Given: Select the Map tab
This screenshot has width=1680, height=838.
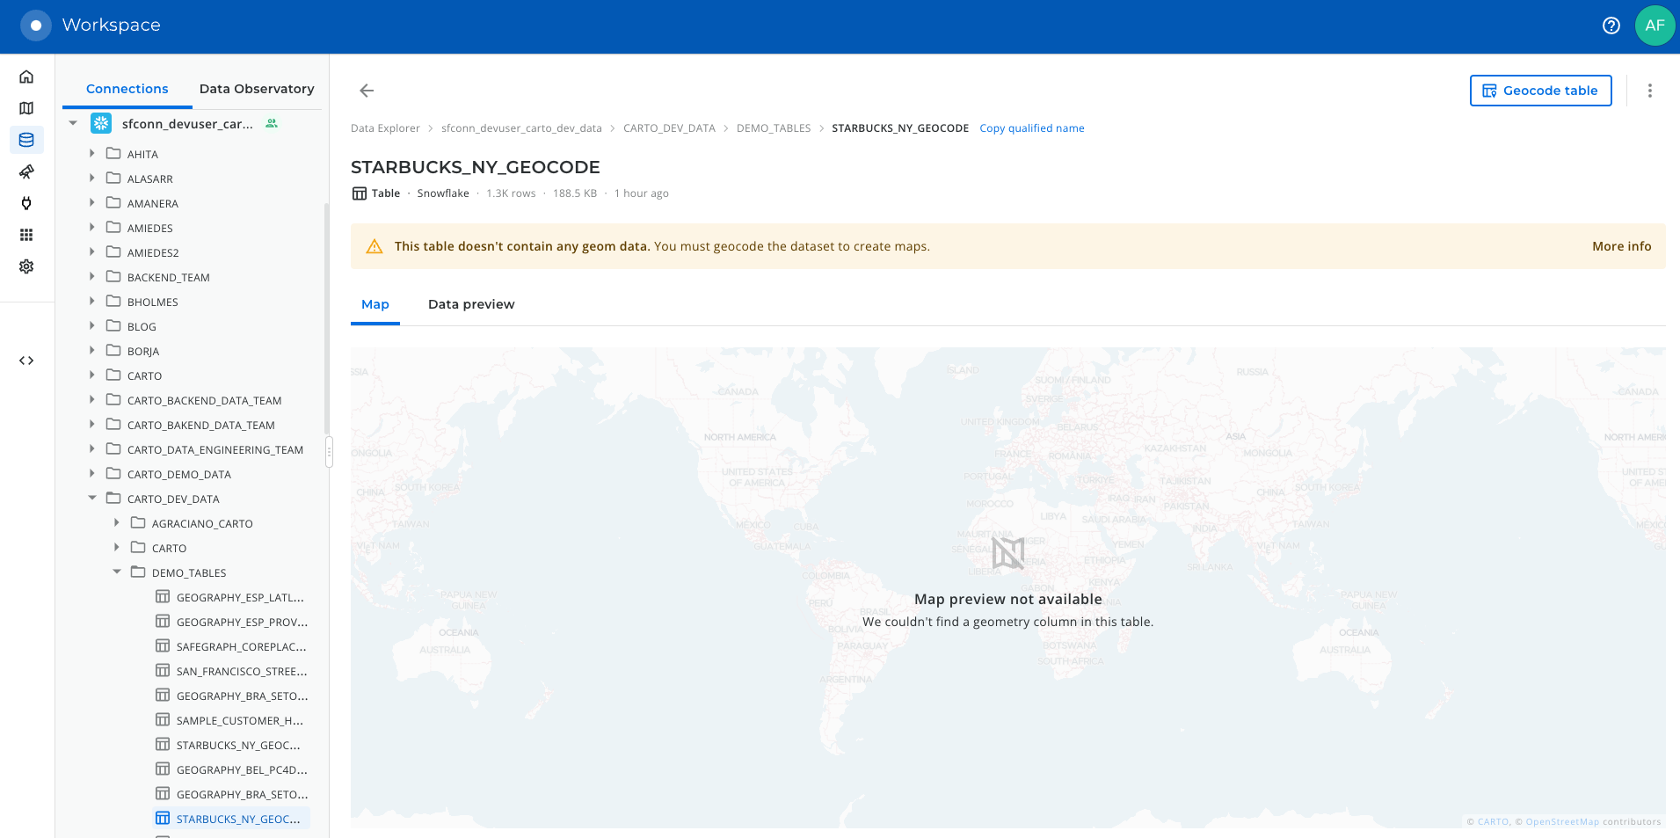Looking at the screenshot, I should point(375,304).
